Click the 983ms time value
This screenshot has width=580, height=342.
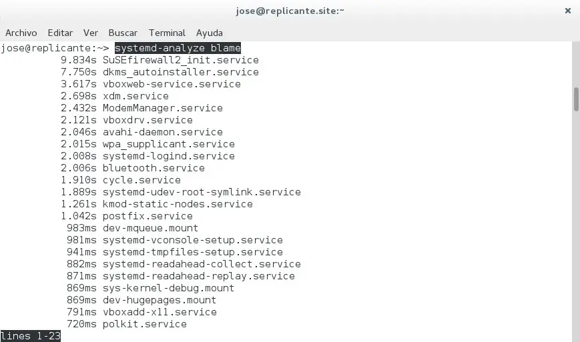tap(81, 228)
